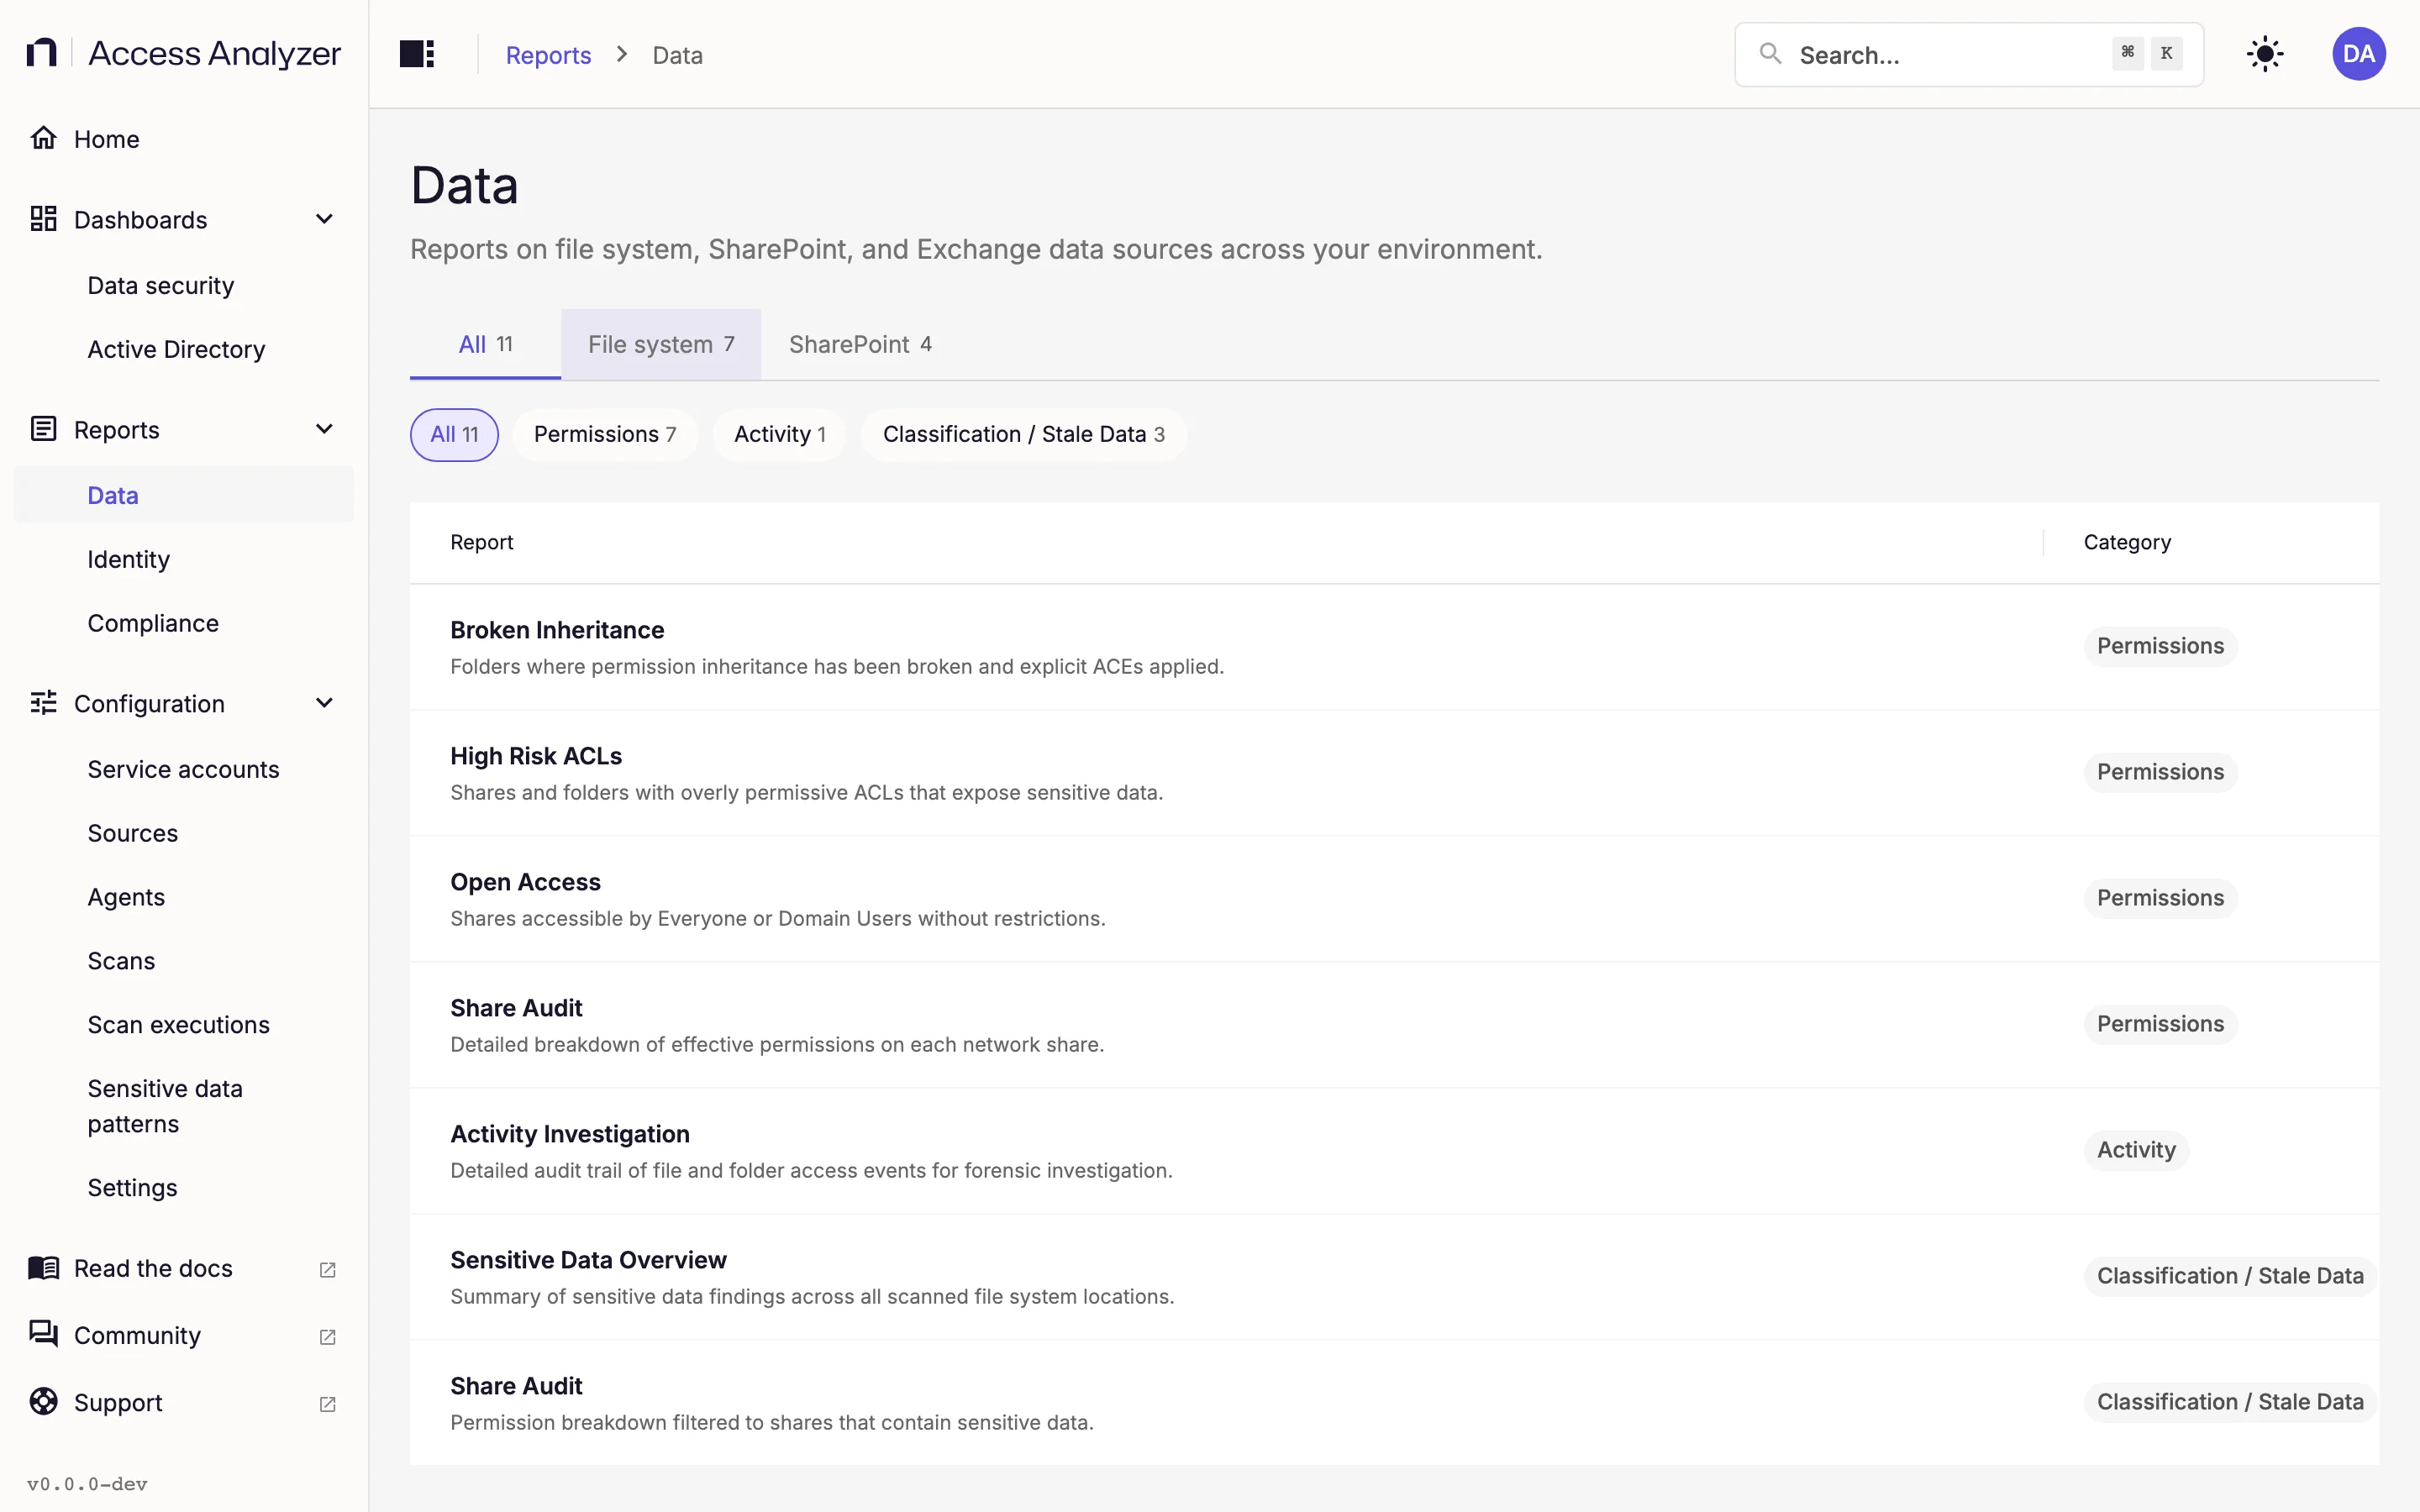Open external link icon beside Community
This screenshot has width=2420, height=1512.
coord(327,1336)
